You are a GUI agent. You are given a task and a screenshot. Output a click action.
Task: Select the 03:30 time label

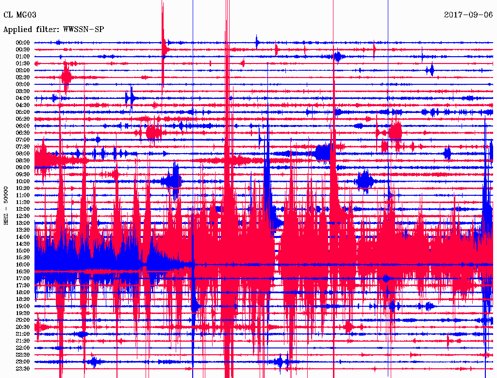[x=23, y=91]
